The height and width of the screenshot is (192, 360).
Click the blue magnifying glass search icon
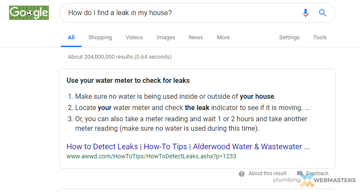(x=322, y=13)
